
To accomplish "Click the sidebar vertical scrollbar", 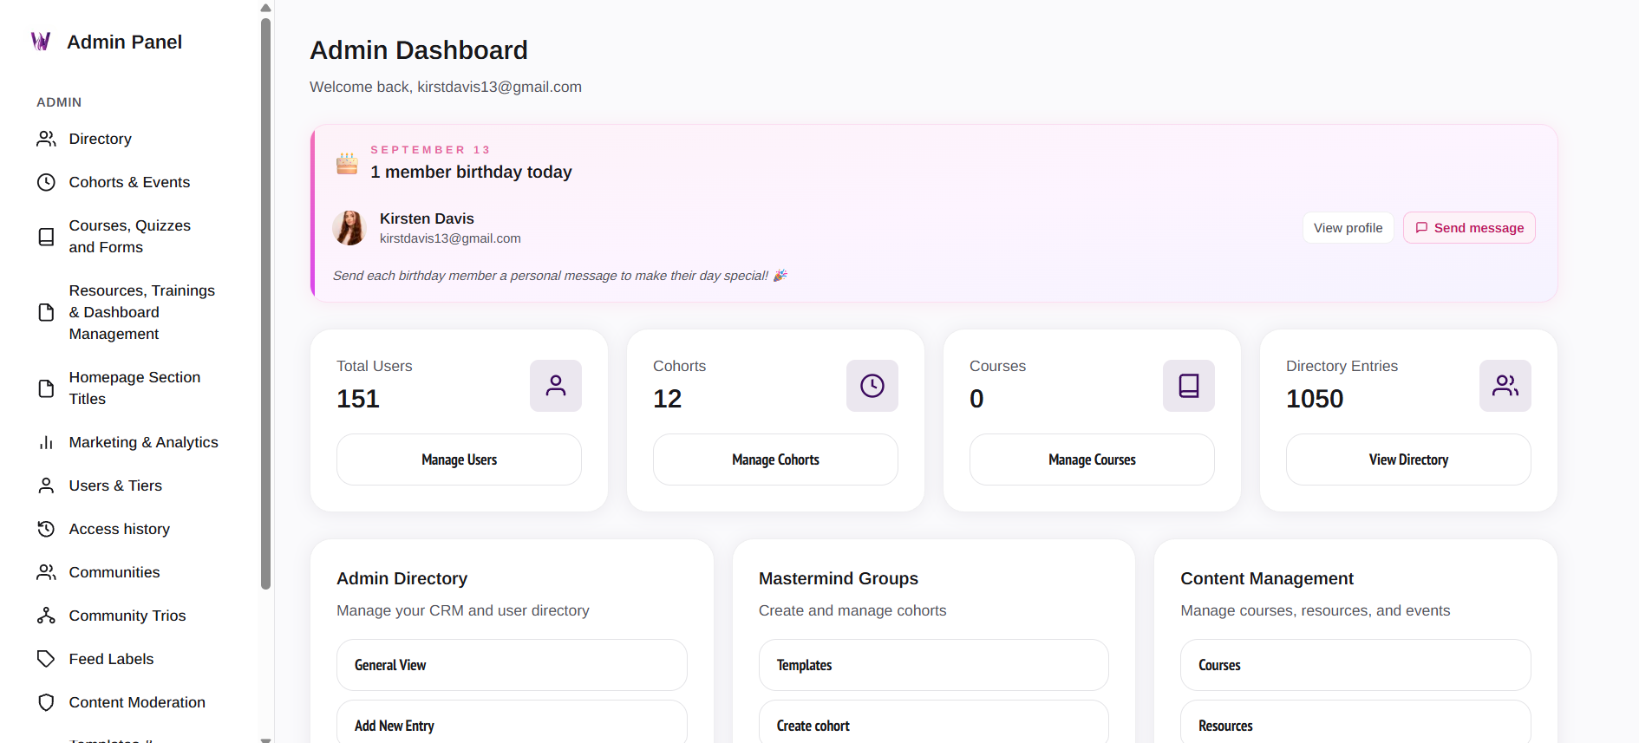I will (x=266, y=303).
